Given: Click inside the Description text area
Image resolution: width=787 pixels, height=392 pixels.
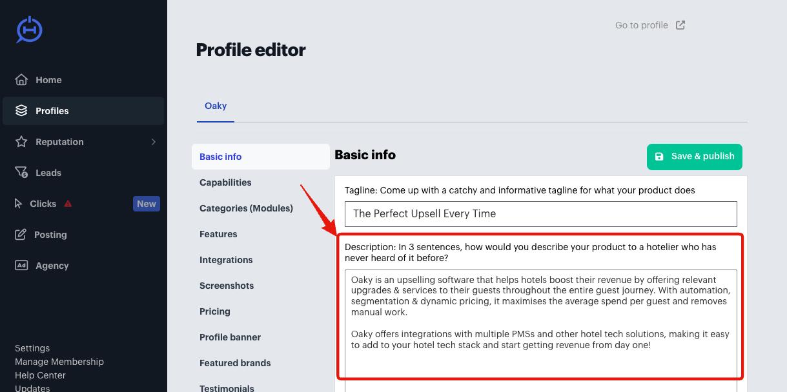Looking at the screenshot, I should tap(540, 323).
